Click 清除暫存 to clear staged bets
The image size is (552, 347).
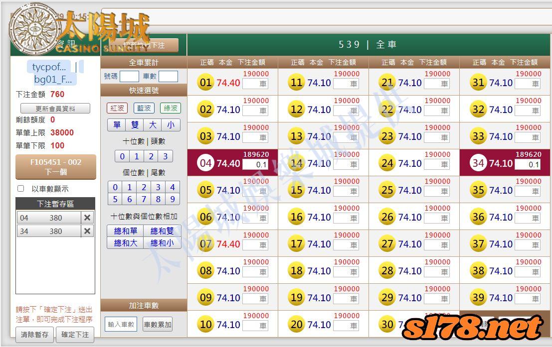click(34, 335)
